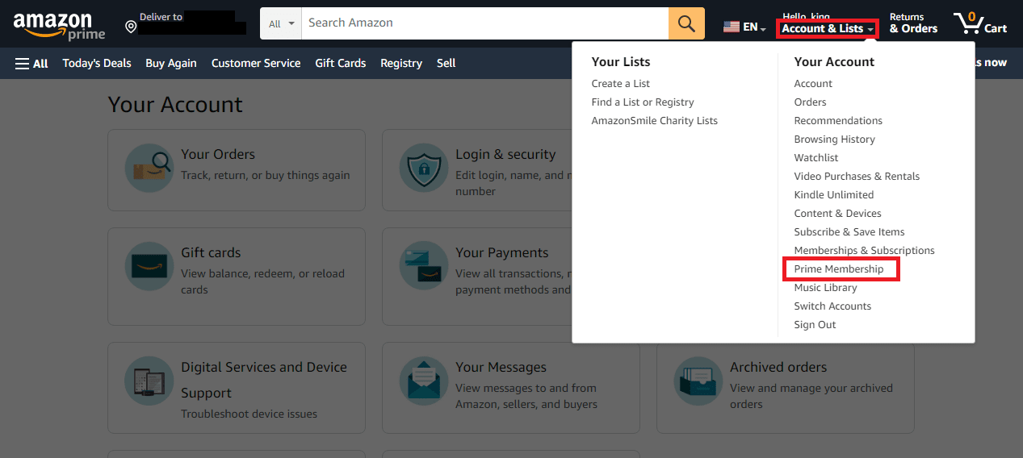Open the Archived orders card title
1023x458 pixels.
pyautogui.click(x=778, y=367)
